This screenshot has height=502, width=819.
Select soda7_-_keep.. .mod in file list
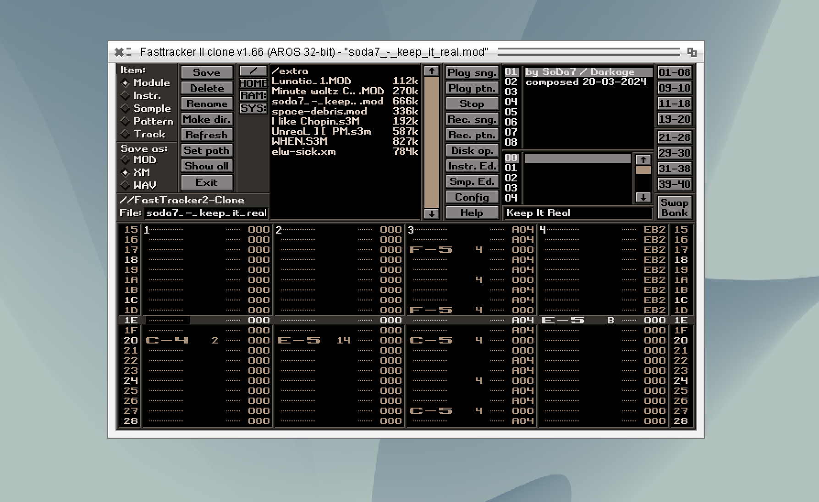pos(345,101)
